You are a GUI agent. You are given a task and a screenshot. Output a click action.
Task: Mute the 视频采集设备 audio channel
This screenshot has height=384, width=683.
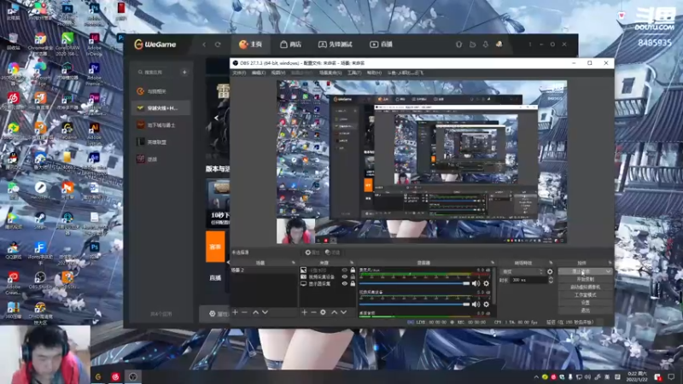pyautogui.click(x=476, y=305)
